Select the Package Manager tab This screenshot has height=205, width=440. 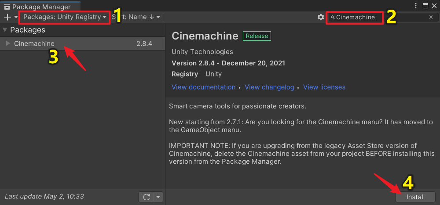pyautogui.click(x=40, y=7)
